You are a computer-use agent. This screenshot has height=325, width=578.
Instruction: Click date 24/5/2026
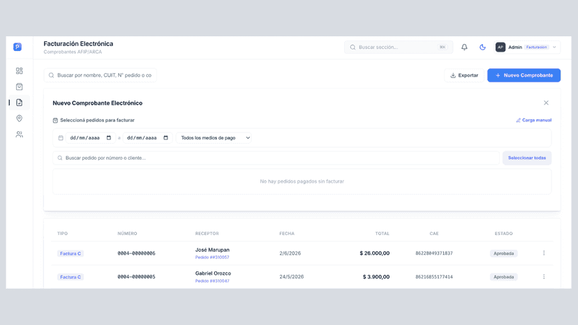[291, 277]
